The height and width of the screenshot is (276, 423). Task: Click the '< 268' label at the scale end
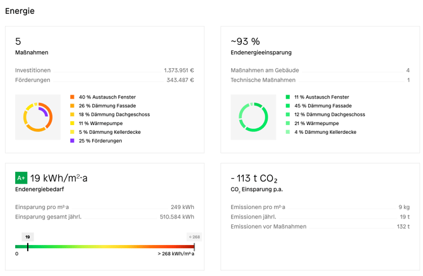coord(194,237)
